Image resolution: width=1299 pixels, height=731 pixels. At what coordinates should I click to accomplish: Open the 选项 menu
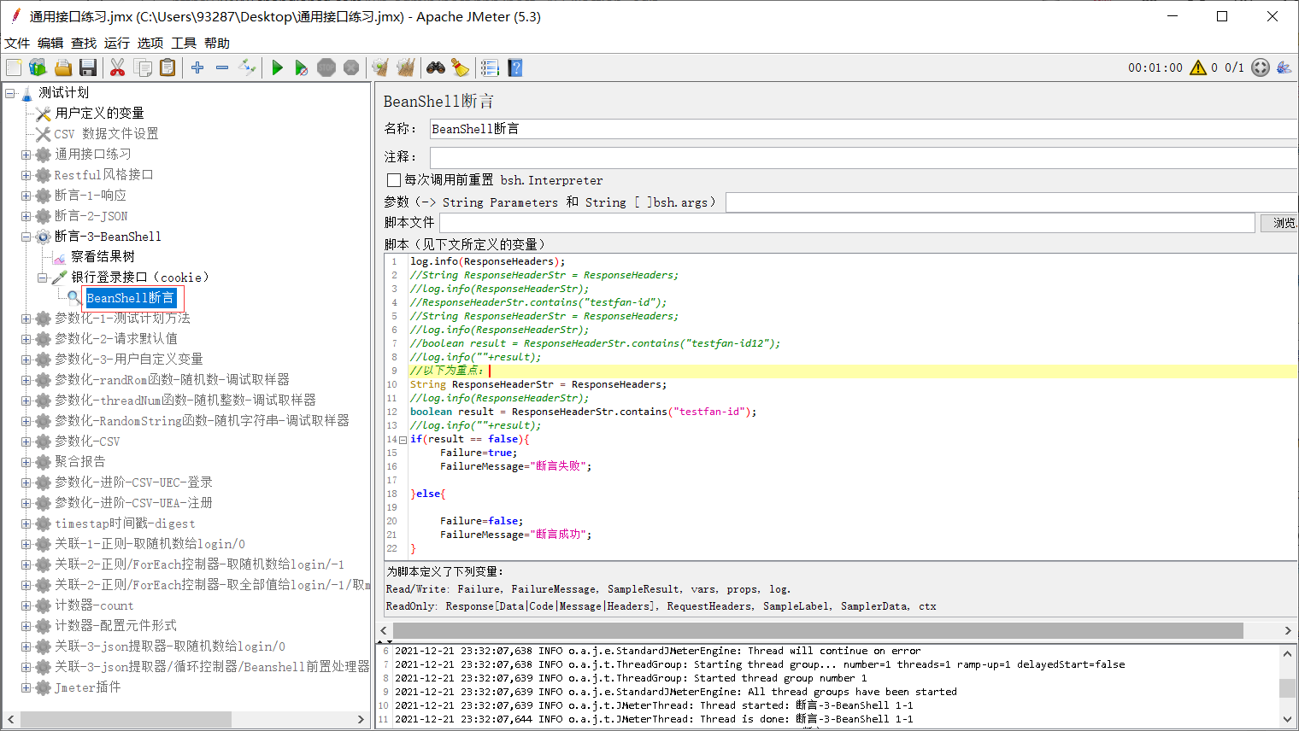click(x=150, y=43)
